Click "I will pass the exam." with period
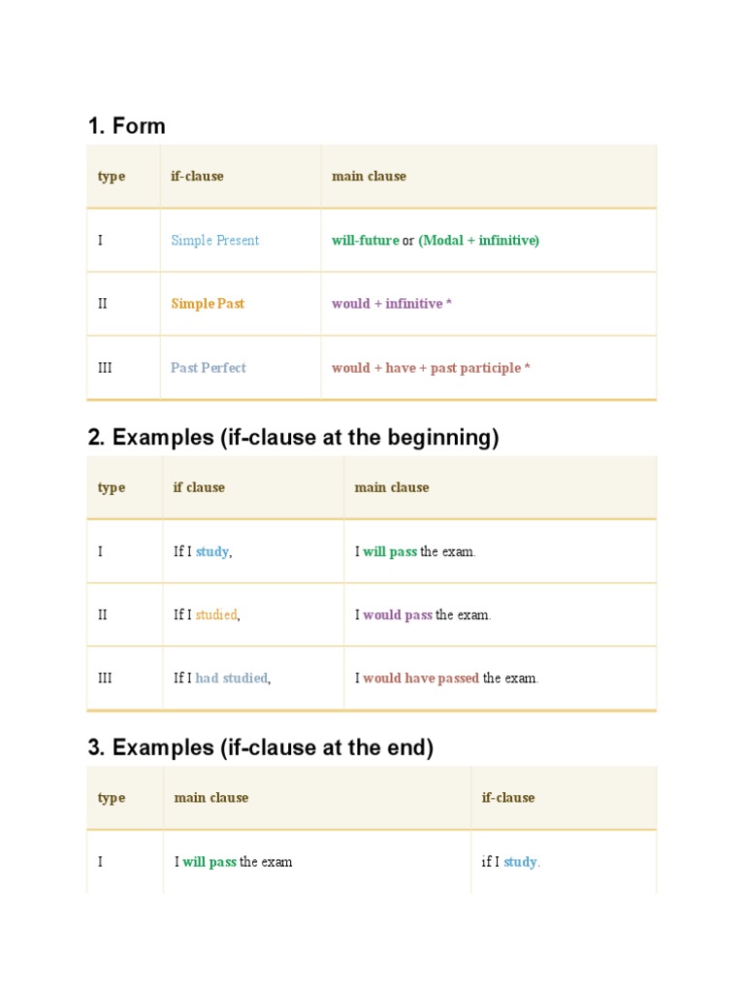Viewport: 745px width, 994px height. pyautogui.click(x=415, y=551)
